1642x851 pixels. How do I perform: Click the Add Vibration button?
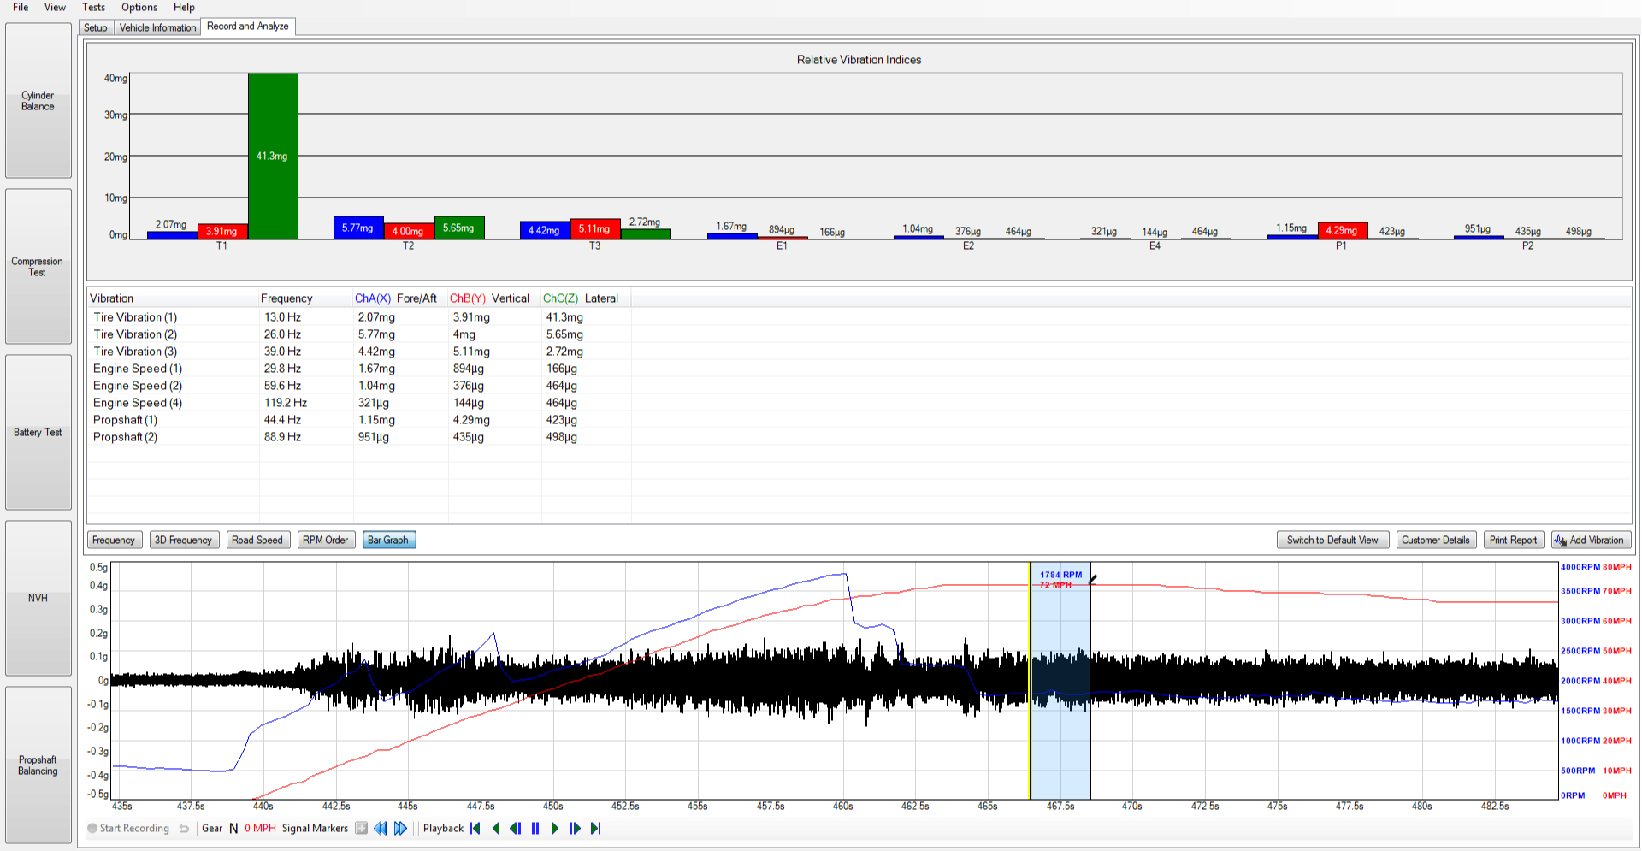pyautogui.click(x=1590, y=540)
